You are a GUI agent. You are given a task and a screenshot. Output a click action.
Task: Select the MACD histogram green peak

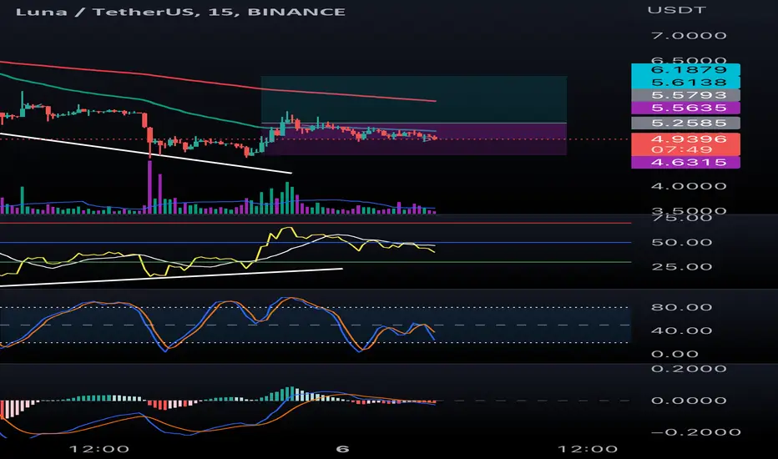(292, 394)
